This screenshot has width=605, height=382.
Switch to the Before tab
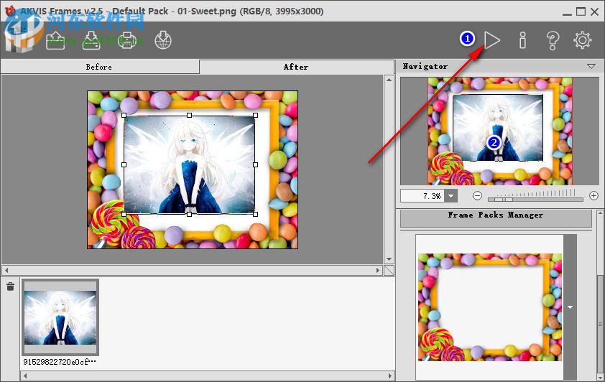[x=100, y=67]
